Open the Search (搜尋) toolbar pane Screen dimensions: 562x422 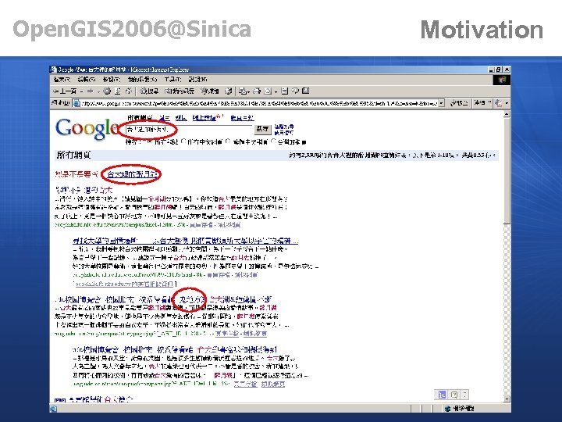149,91
